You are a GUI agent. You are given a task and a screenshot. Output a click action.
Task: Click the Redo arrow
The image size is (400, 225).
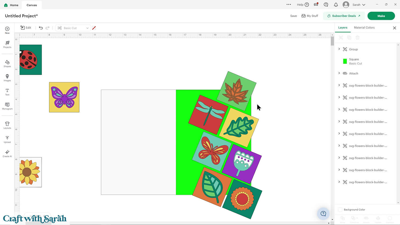coord(47,28)
